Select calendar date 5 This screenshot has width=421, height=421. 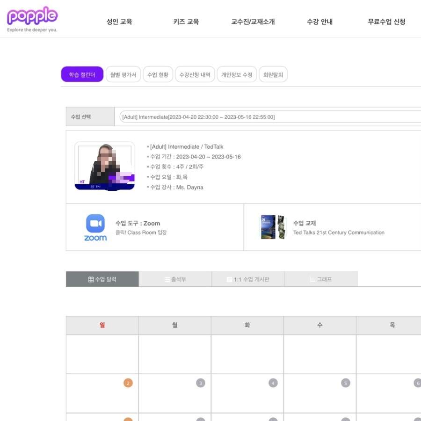tap(346, 383)
